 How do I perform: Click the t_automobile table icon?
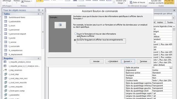[6, 21]
